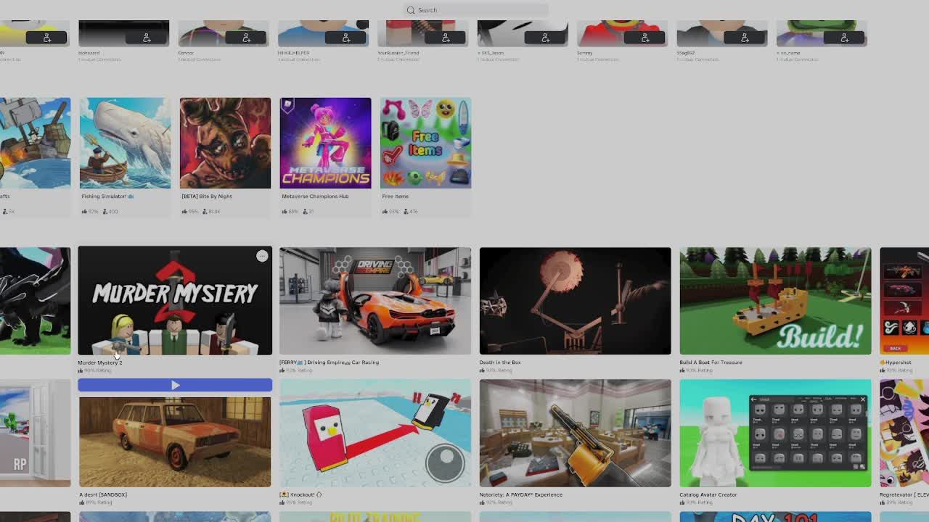Click the username 'SSag892'
This screenshot has width=929, height=522.
click(x=686, y=53)
